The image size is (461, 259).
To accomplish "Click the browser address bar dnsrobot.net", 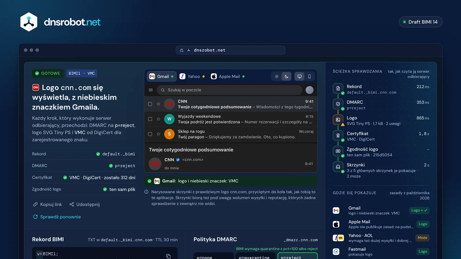I will [231, 50].
